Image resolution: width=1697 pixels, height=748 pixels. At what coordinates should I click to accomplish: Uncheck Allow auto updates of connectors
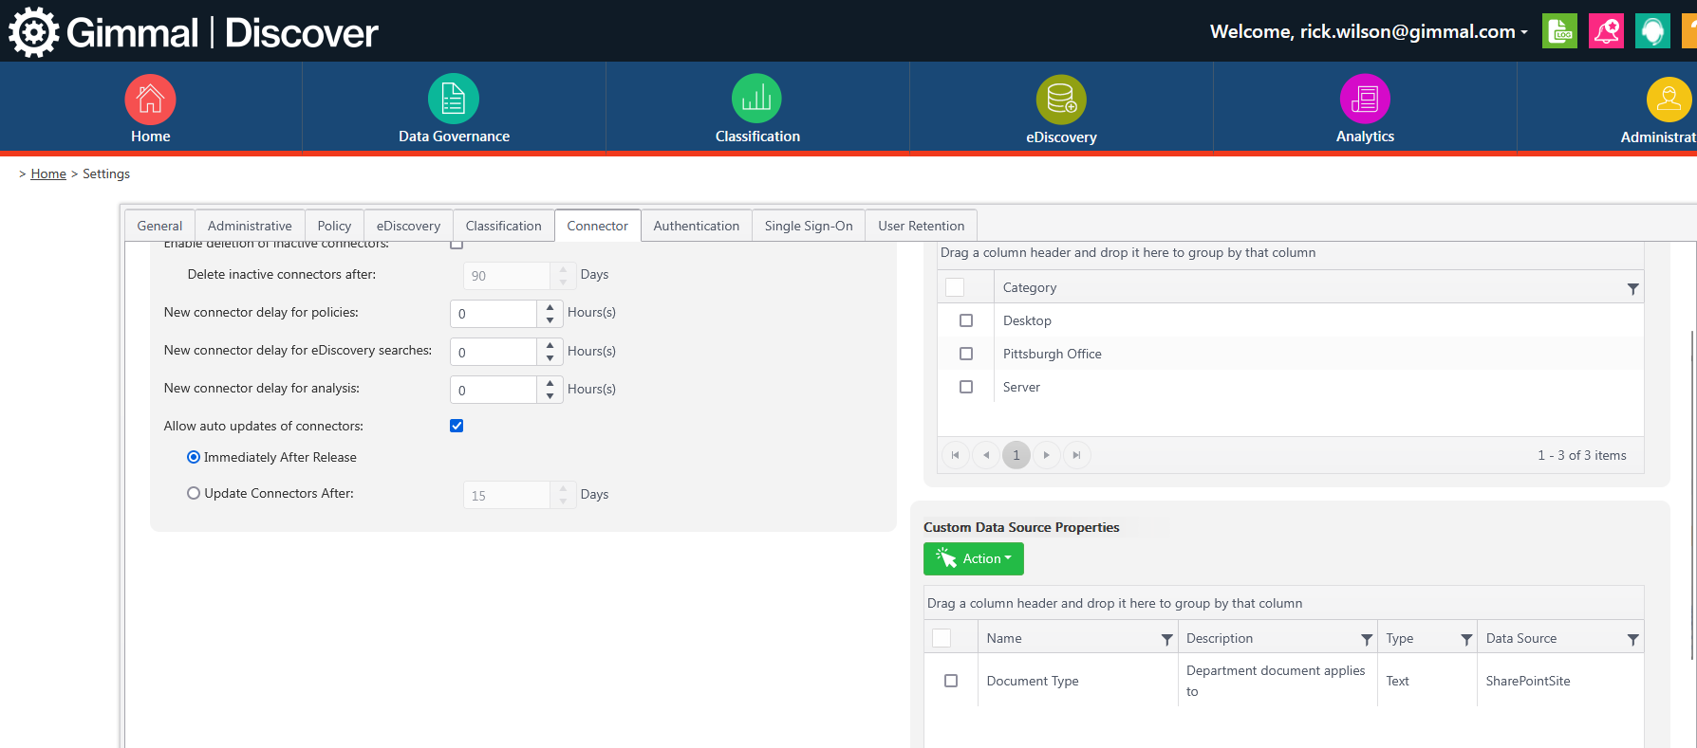(x=457, y=426)
